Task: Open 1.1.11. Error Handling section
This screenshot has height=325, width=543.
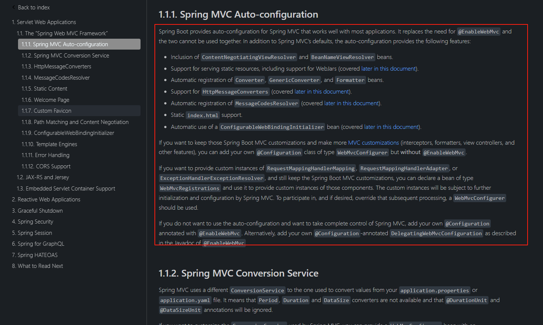Action: [45, 155]
